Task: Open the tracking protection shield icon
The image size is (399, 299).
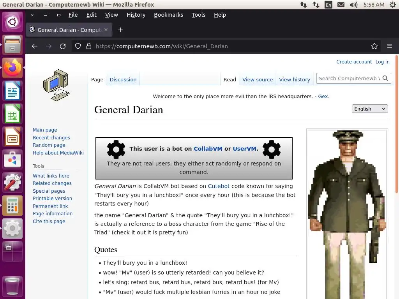Action: pos(78,46)
